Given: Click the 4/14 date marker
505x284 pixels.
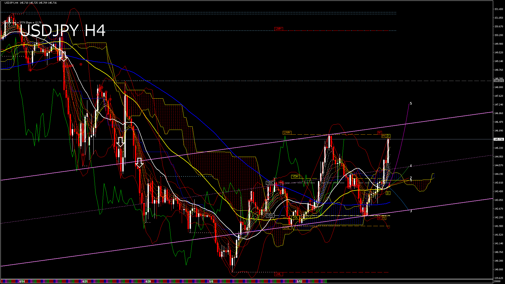Looking at the screenshot, I should pyautogui.click(x=22, y=281).
